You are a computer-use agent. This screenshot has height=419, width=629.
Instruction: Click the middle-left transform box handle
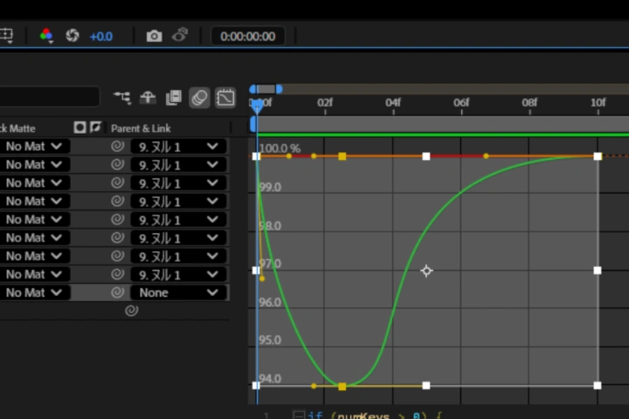pos(256,271)
